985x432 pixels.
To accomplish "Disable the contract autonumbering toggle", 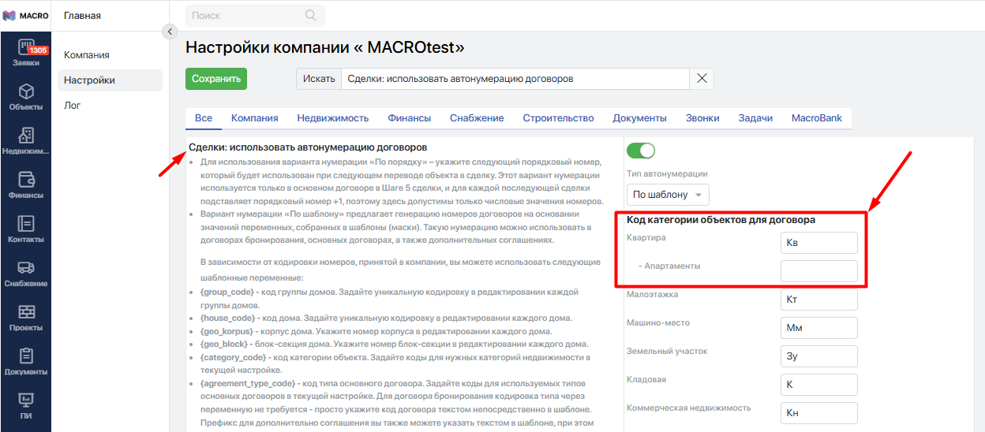I will click(x=640, y=151).
